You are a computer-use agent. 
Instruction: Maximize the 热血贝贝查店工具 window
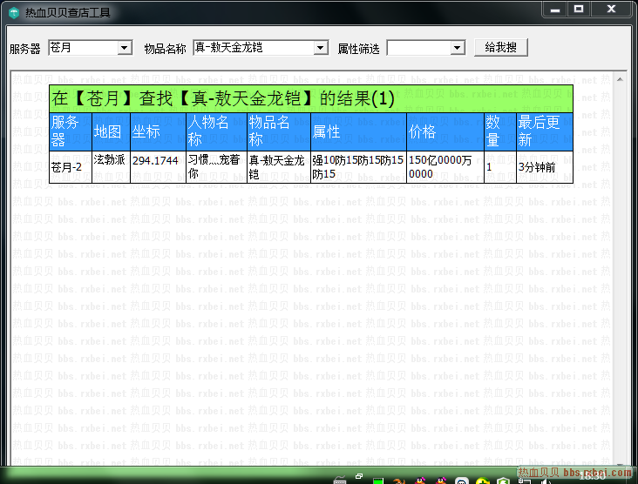[578, 10]
